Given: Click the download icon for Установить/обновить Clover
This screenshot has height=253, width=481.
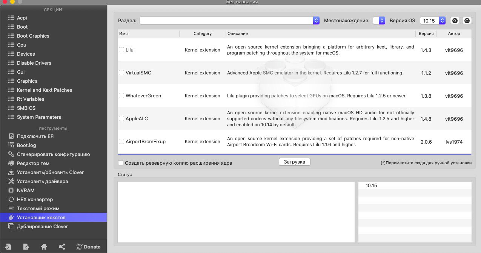Looking at the screenshot, I should click(x=11, y=172).
